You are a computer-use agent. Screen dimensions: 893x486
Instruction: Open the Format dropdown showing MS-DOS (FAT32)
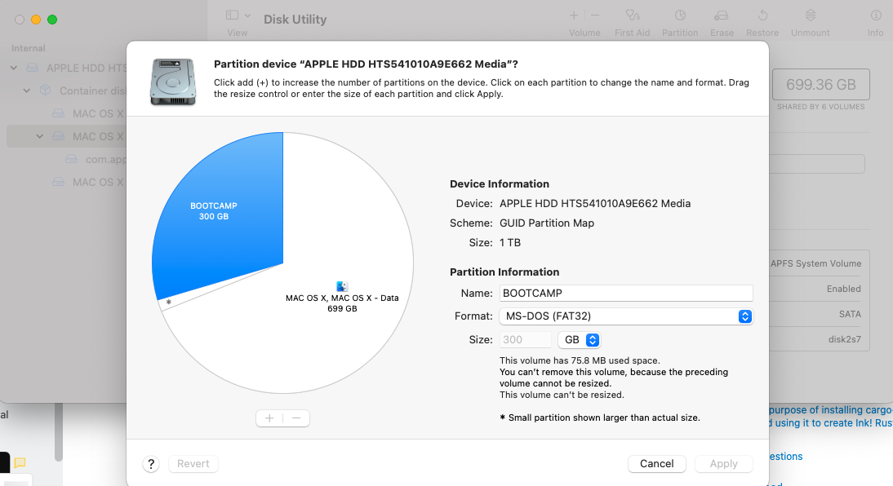(x=626, y=316)
